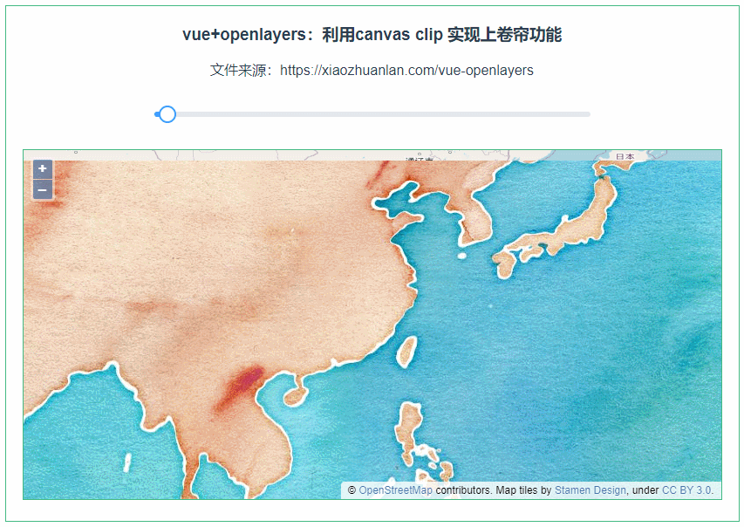The image size is (744, 527).
Task: Click the page title about canvas clip
Action: click(372, 35)
